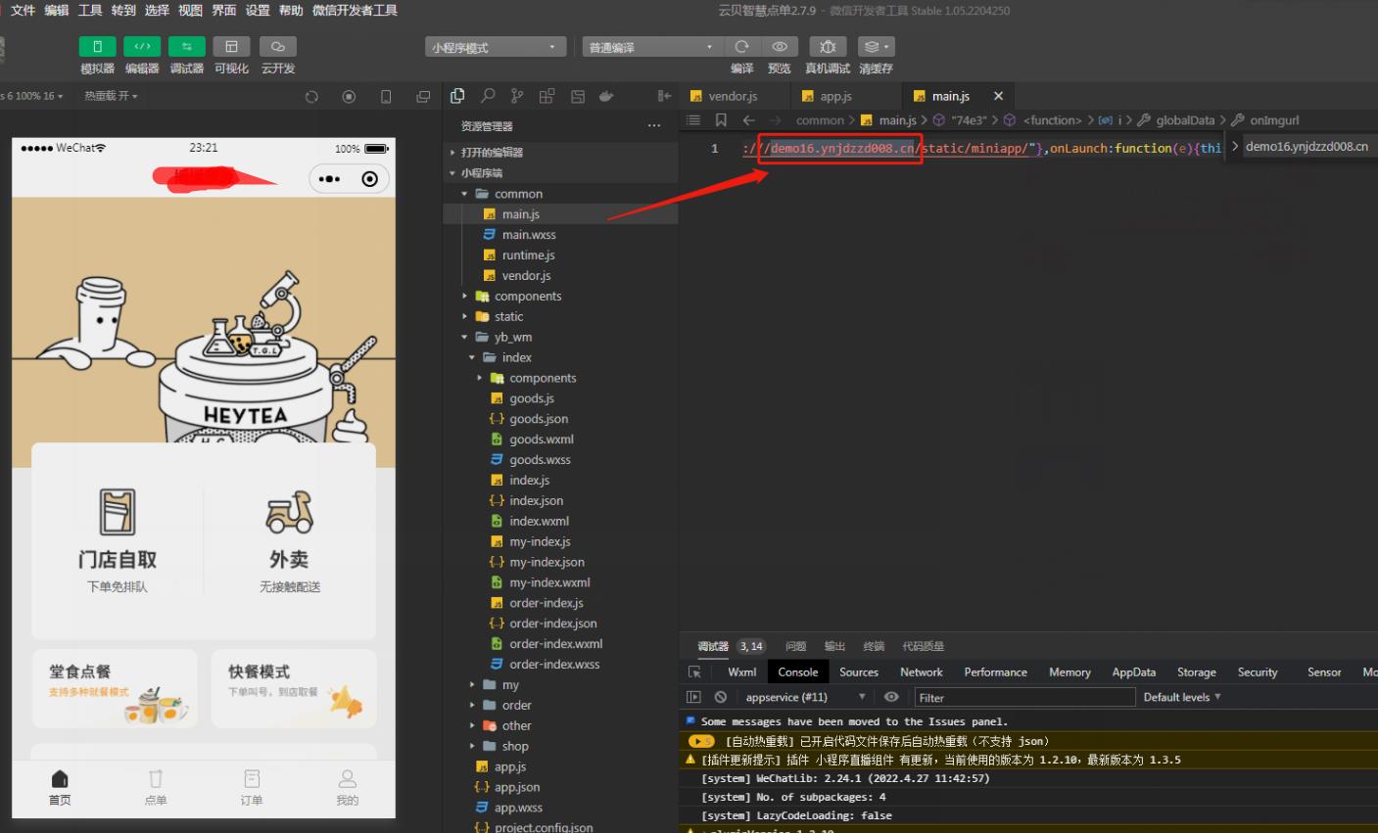
Task: Open the extensions blocks icon
Action: tap(546, 96)
